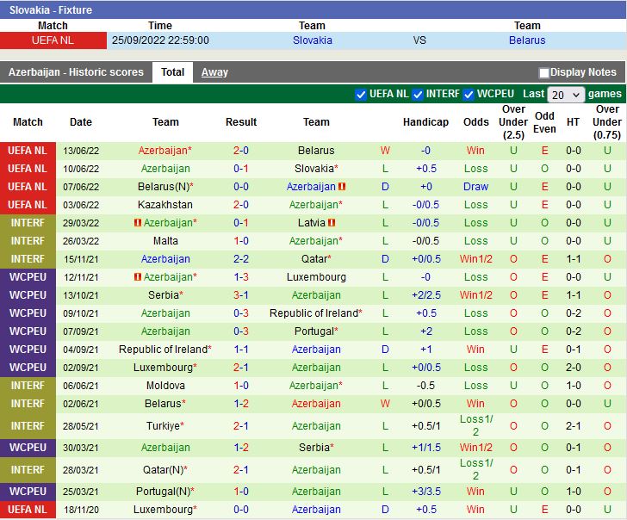Viewport: 627px width, 520px height.
Task: Click the +2/2.5 handicap against Serbia
Action: [426, 295]
